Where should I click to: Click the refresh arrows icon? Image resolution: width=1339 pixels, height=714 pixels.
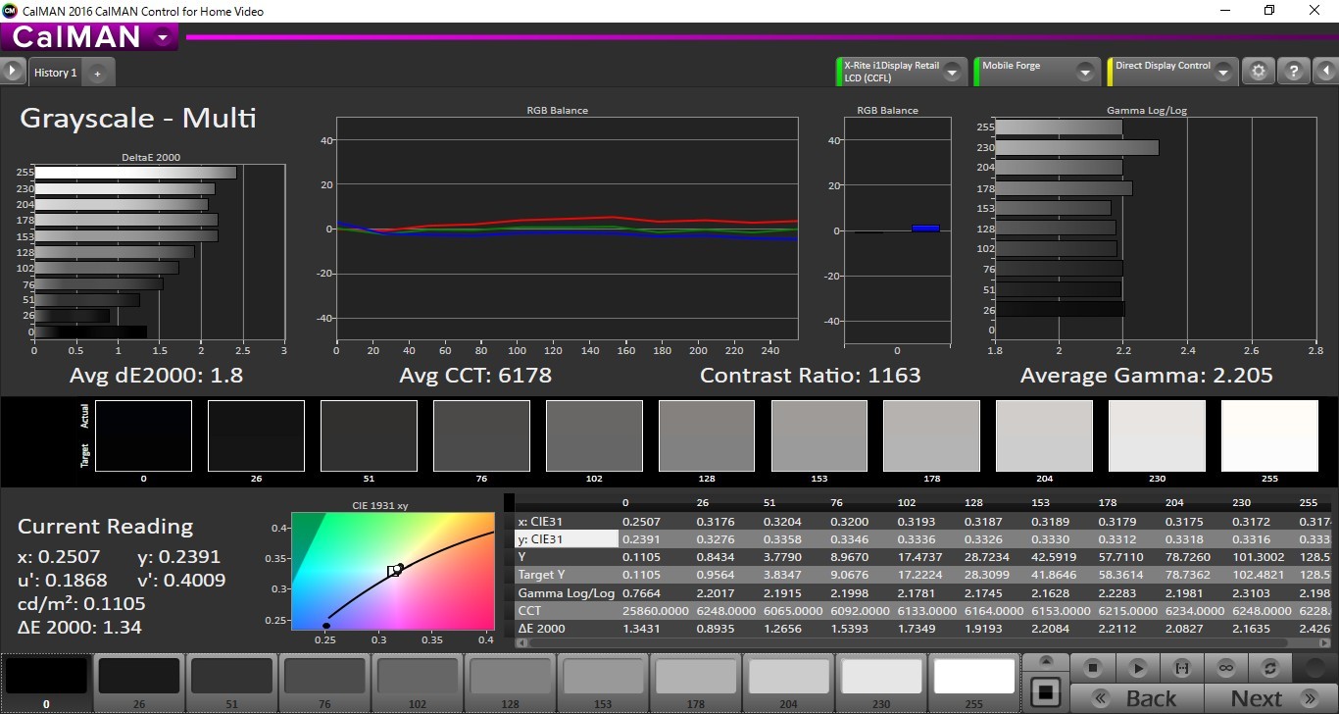pos(1269,667)
